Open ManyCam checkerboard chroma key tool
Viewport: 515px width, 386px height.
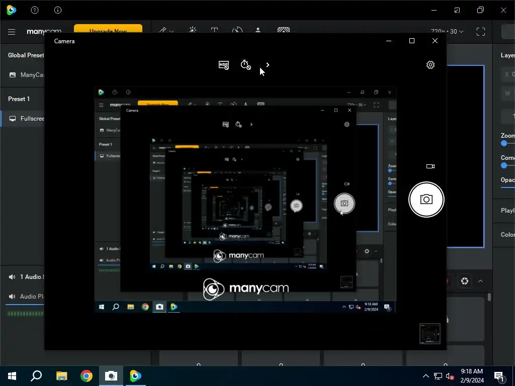[x=284, y=30]
